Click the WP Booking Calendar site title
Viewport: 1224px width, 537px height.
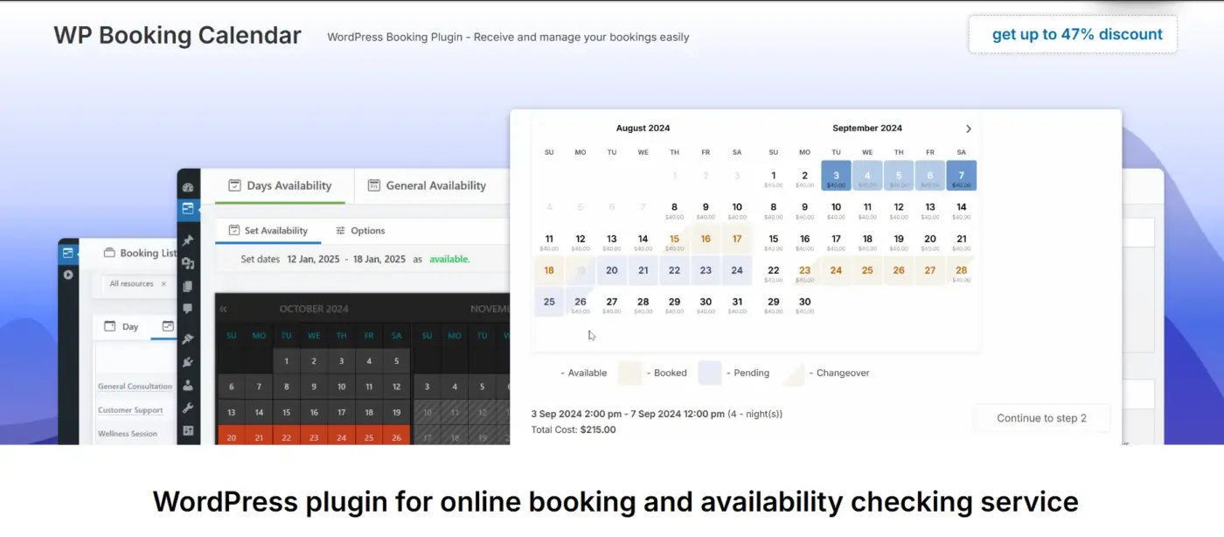(x=177, y=35)
